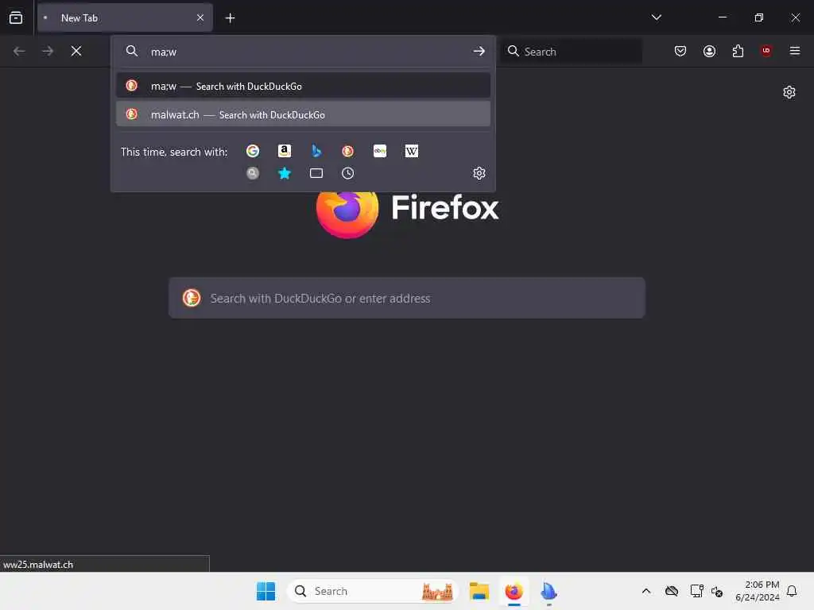The width and height of the screenshot is (814, 610).
Task: Search this time with Wikipedia
Action: (412, 151)
